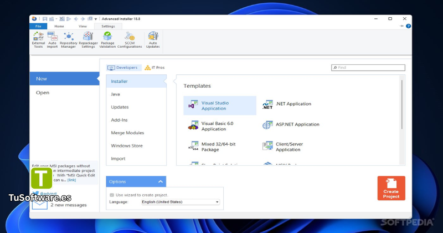Switch to the Developers view
The height and width of the screenshot is (233, 443).
(x=123, y=68)
